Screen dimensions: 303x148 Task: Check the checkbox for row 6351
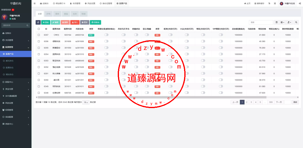pos(39,74)
